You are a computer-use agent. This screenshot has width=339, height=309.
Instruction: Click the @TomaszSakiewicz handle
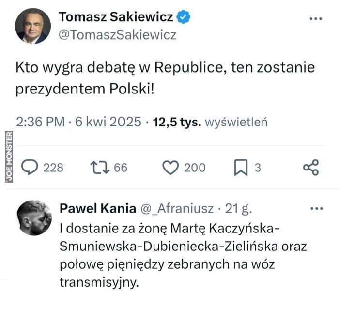[118, 35]
